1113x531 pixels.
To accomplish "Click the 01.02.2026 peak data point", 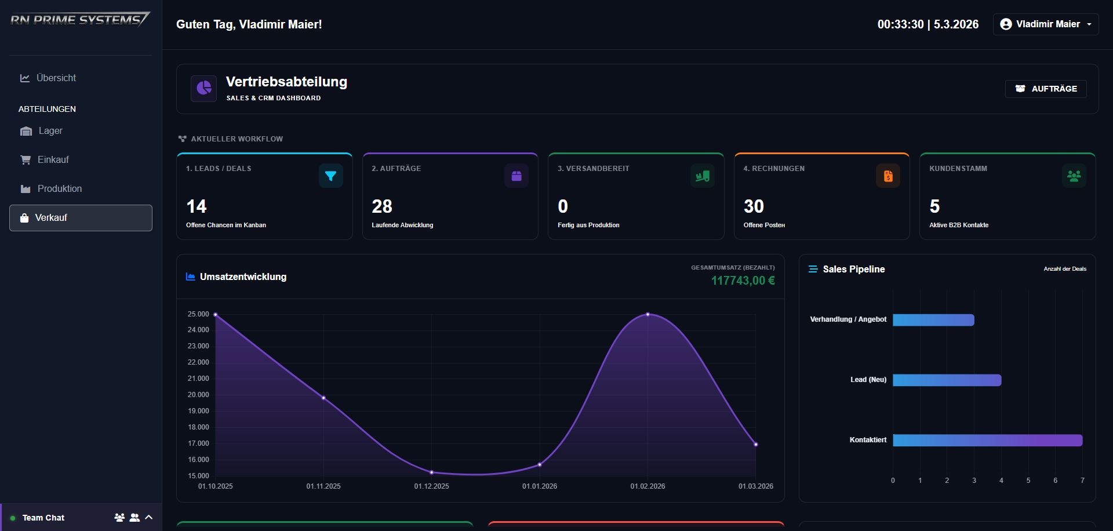I will coord(648,314).
